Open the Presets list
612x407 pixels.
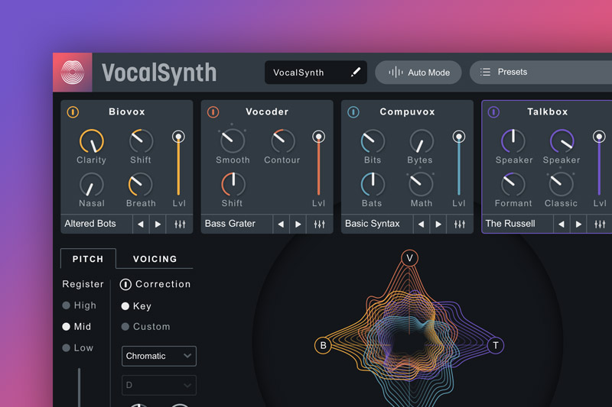pyautogui.click(x=542, y=72)
